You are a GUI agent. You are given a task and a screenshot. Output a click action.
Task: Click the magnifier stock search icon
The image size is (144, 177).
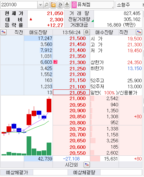[46, 5]
